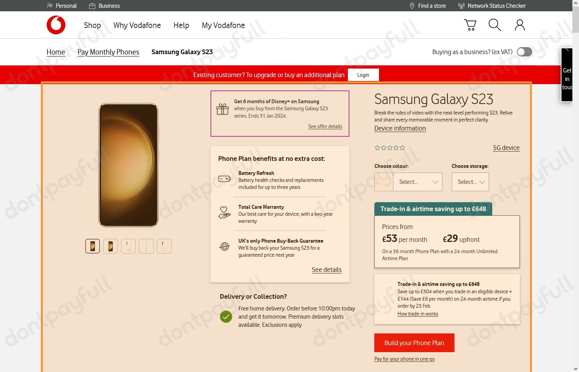Open the account profile icon
Viewport: 579px width, 372px height.
point(520,25)
